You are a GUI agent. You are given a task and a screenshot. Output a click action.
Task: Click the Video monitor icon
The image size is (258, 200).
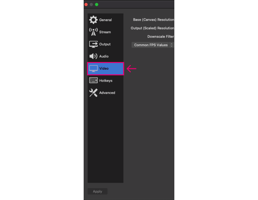tap(93, 69)
